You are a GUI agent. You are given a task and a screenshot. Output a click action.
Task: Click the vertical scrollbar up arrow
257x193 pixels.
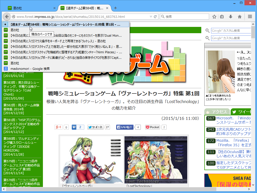pos(253,24)
